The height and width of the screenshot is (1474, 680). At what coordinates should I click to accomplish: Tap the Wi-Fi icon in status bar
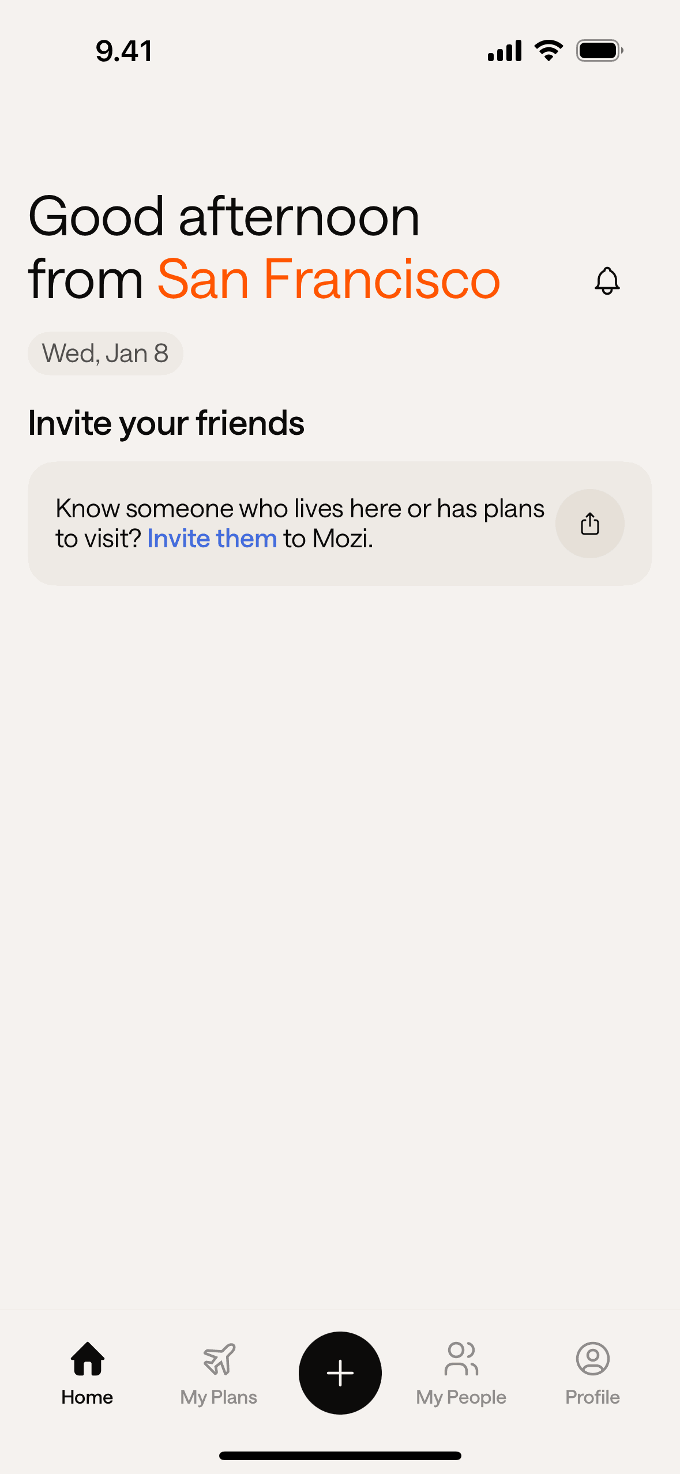tap(548, 51)
